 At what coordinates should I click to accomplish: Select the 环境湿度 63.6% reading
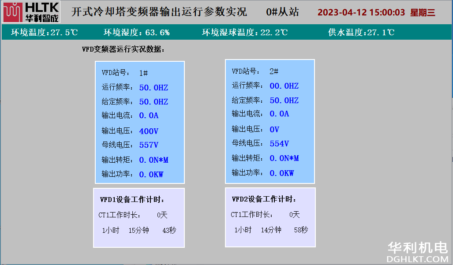[x=137, y=32]
